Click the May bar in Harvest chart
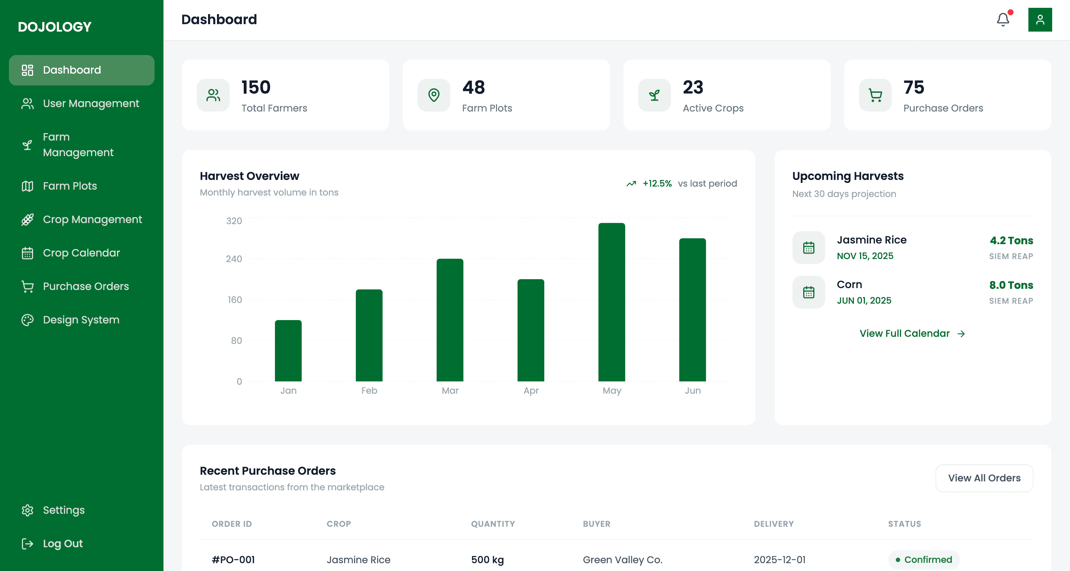The width and height of the screenshot is (1070, 571). [612, 302]
